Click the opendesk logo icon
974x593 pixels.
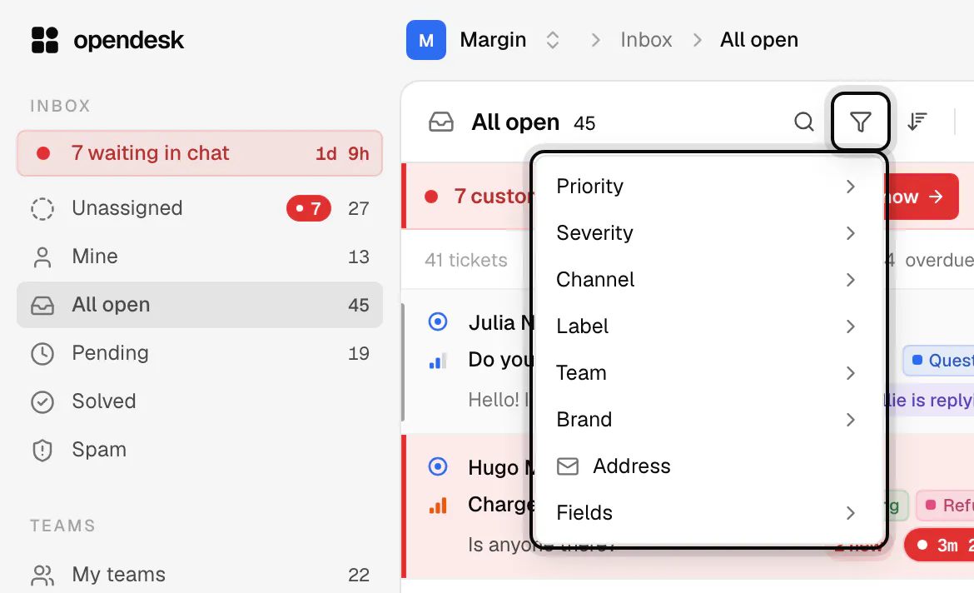coord(45,40)
